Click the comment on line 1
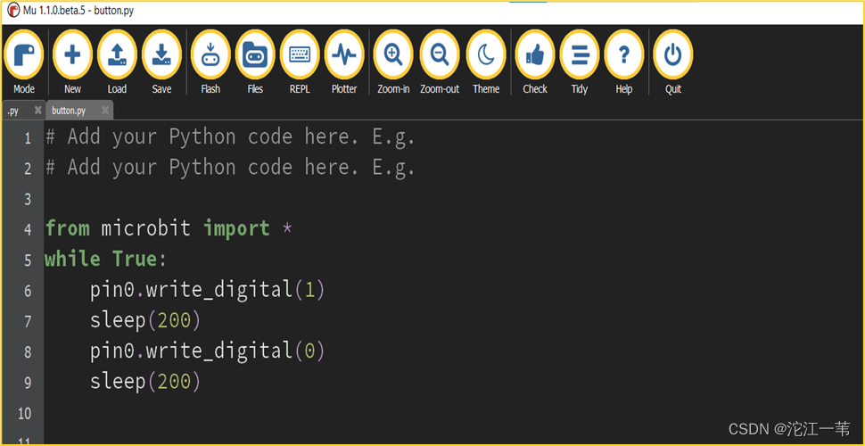The image size is (865, 446). (230, 136)
